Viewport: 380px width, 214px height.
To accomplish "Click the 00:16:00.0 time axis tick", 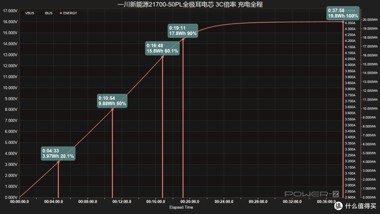I will coord(156,202).
